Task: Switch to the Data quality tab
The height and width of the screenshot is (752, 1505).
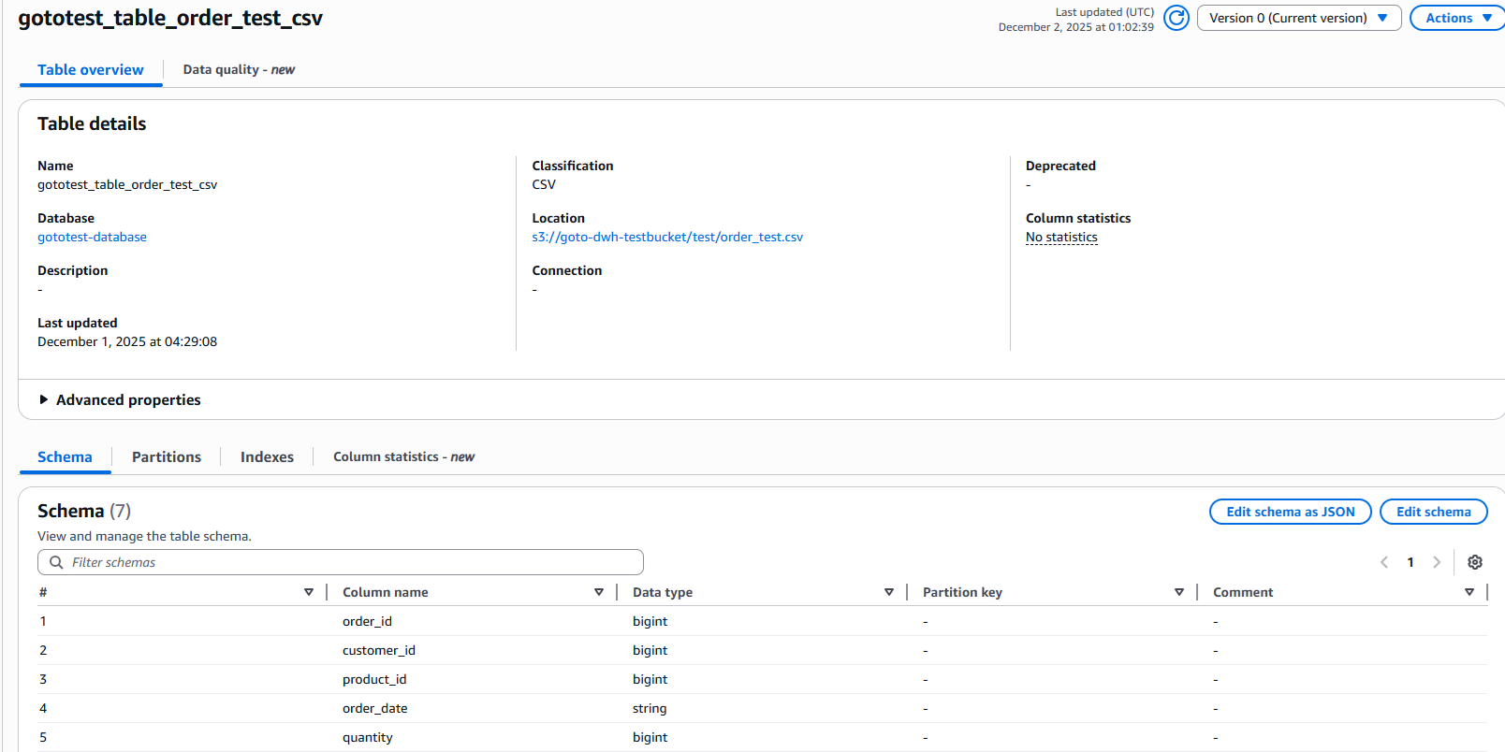Action: coord(239,69)
